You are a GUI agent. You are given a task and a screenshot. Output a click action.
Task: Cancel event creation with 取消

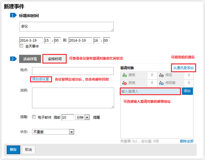(29, 149)
